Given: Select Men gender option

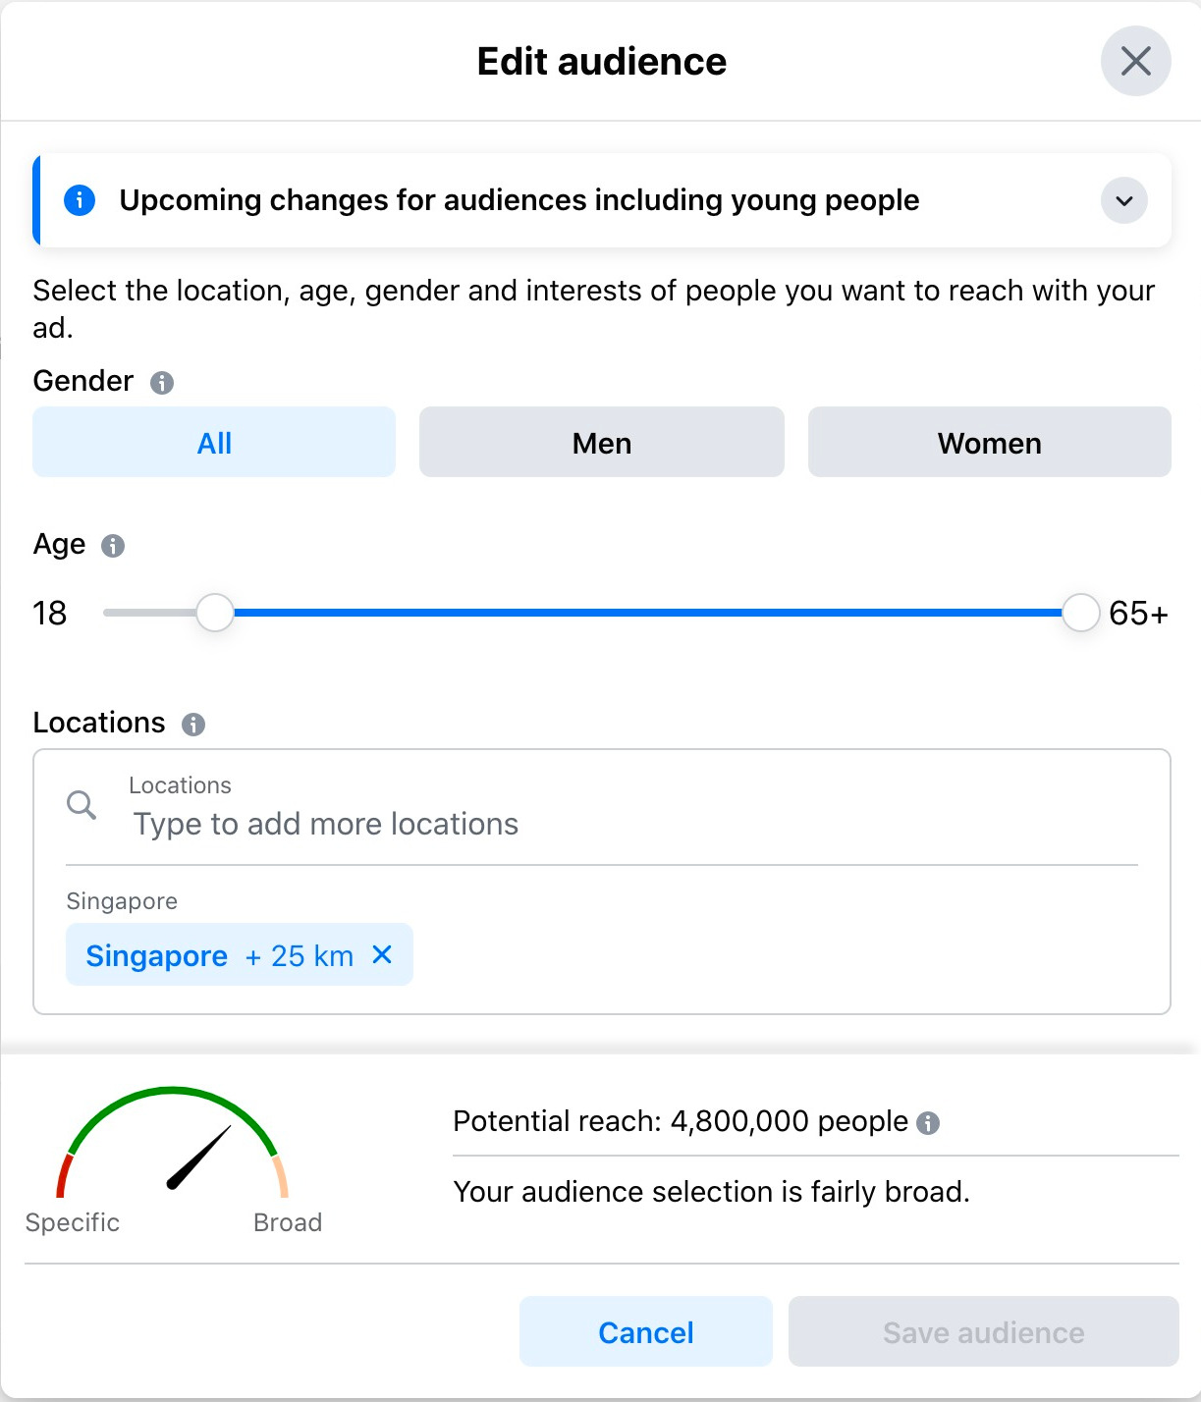Looking at the screenshot, I should [x=601, y=443].
